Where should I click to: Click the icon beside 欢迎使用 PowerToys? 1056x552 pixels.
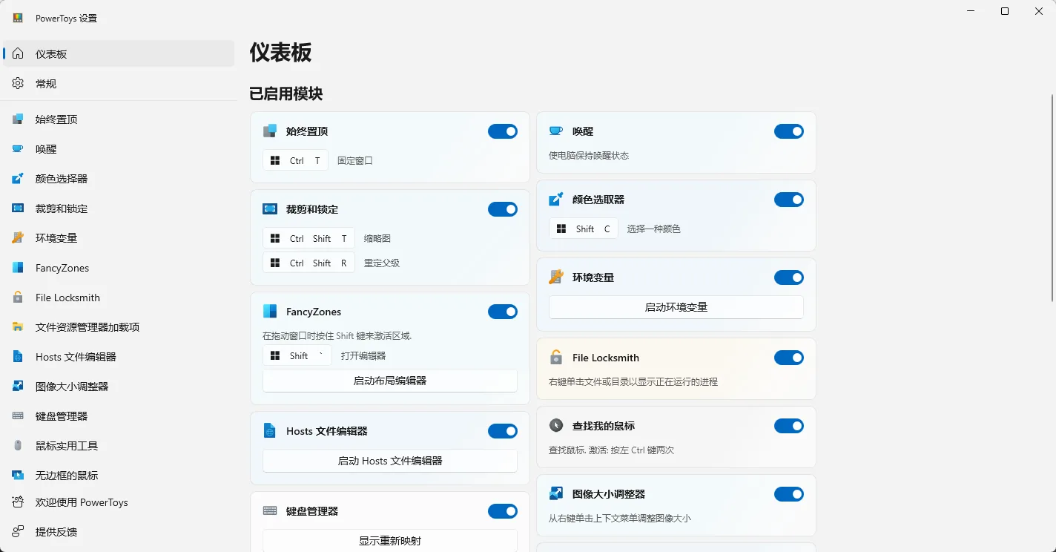(x=18, y=502)
